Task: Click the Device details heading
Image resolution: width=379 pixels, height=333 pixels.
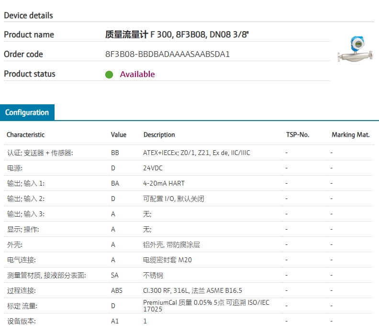Action: tap(28, 15)
